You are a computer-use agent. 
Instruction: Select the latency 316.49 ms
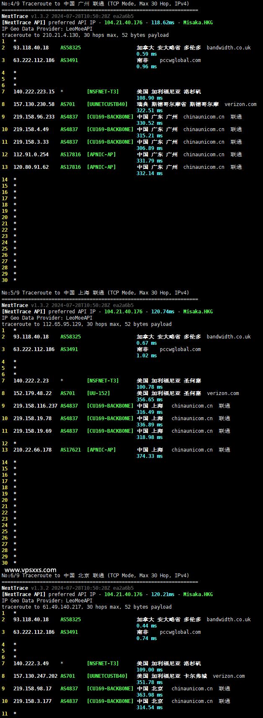pos(150,412)
